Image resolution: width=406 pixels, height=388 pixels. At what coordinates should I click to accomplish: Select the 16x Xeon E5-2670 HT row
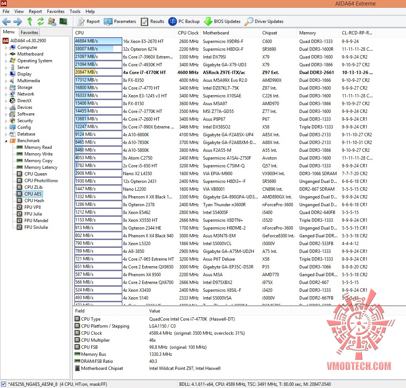coord(224,41)
